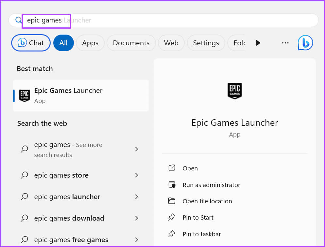Click the Pin to taskbar pin icon
325x247 pixels.
(x=172, y=234)
